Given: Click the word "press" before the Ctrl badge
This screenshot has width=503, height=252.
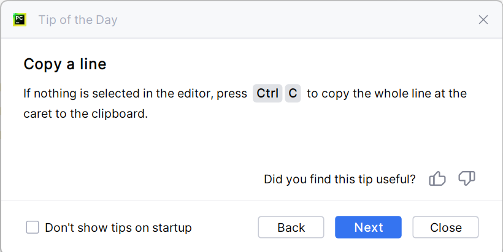Looking at the screenshot, I should coord(231,94).
